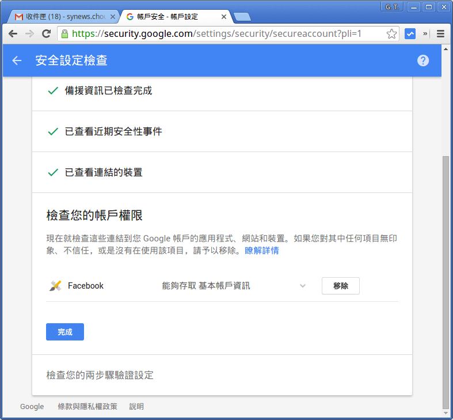This screenshot has width=453, height=420.
Task: Click the 安全設定檢查 header title
Action: tap(71, 60)
